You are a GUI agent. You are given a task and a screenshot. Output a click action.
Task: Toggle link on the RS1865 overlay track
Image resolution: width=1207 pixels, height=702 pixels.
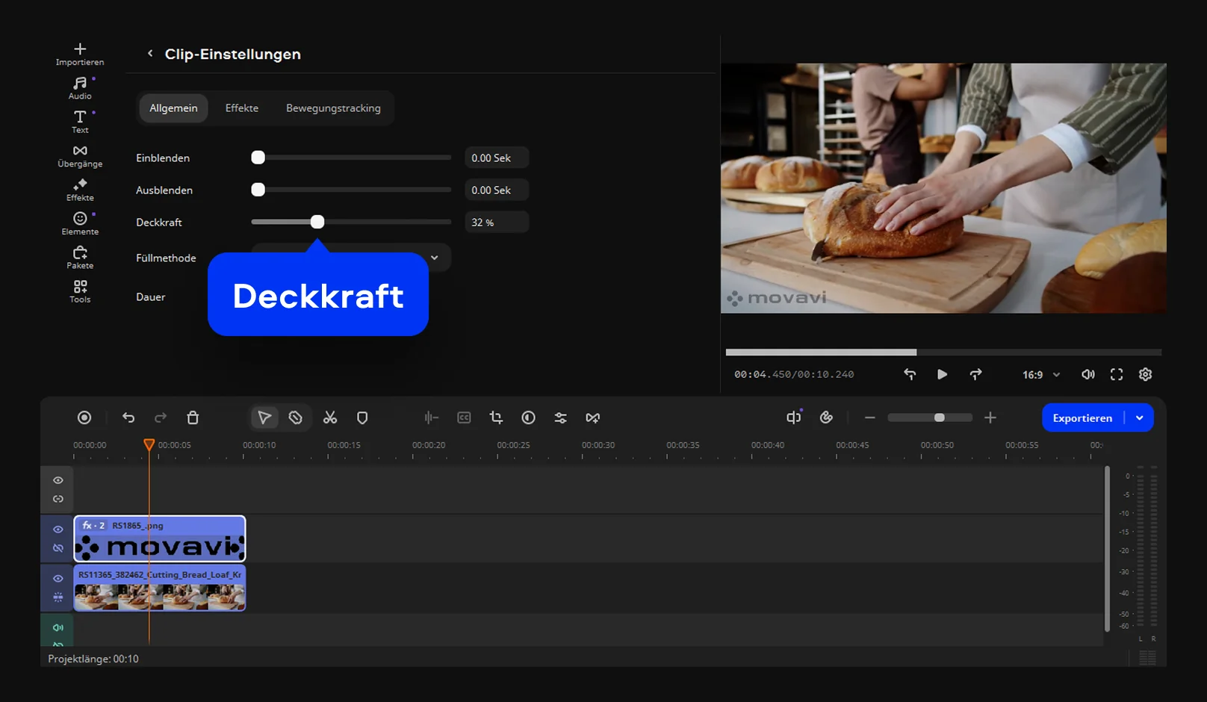[58, 548]
